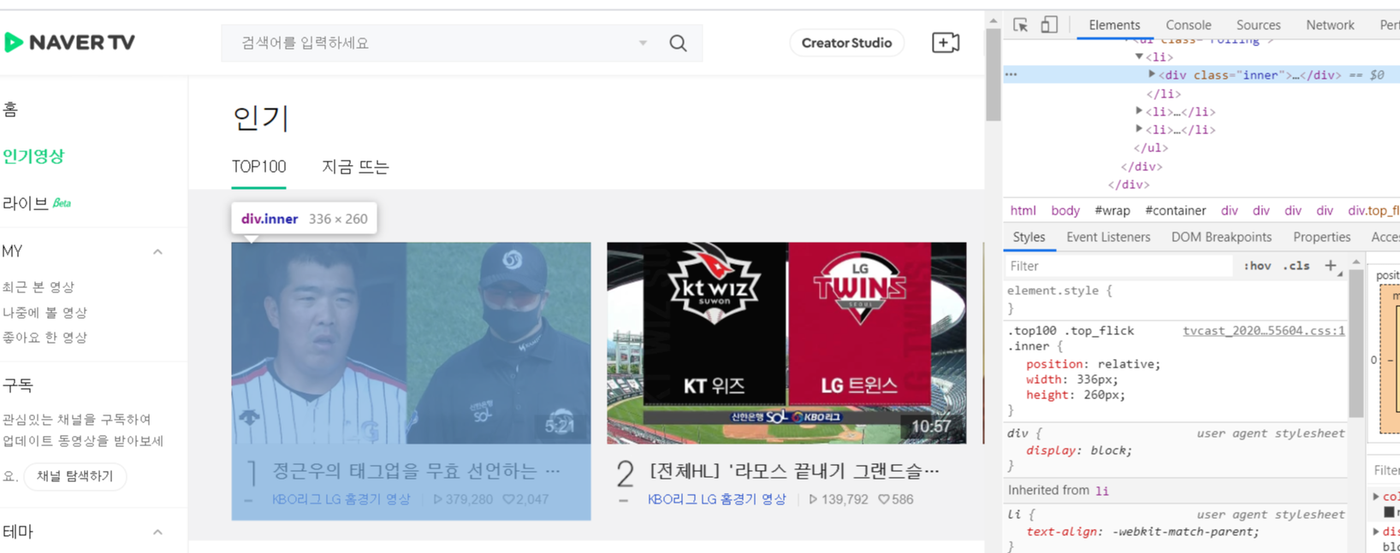
Task: Click the NAVER TV logo
Action: click(x=70, y=42)
